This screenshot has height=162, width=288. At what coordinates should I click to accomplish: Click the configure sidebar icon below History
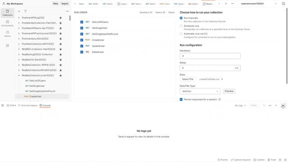click(7, 45)
